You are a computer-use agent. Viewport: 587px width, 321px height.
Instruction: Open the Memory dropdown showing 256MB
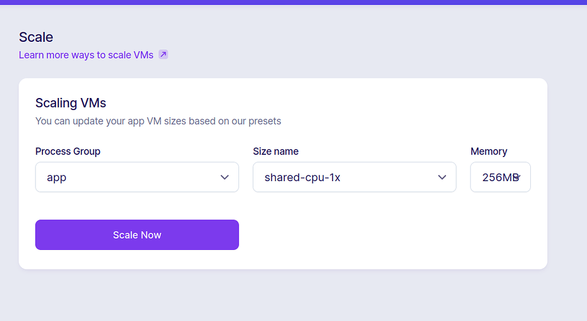pyautogui.click(x=500, y=177)
